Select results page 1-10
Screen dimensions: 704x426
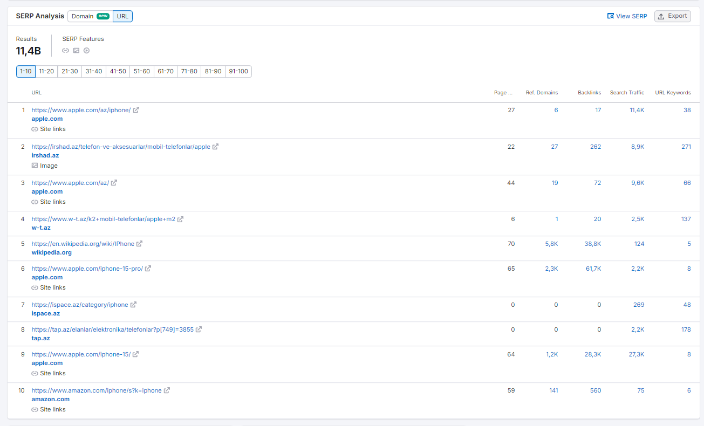pos(26,71)
